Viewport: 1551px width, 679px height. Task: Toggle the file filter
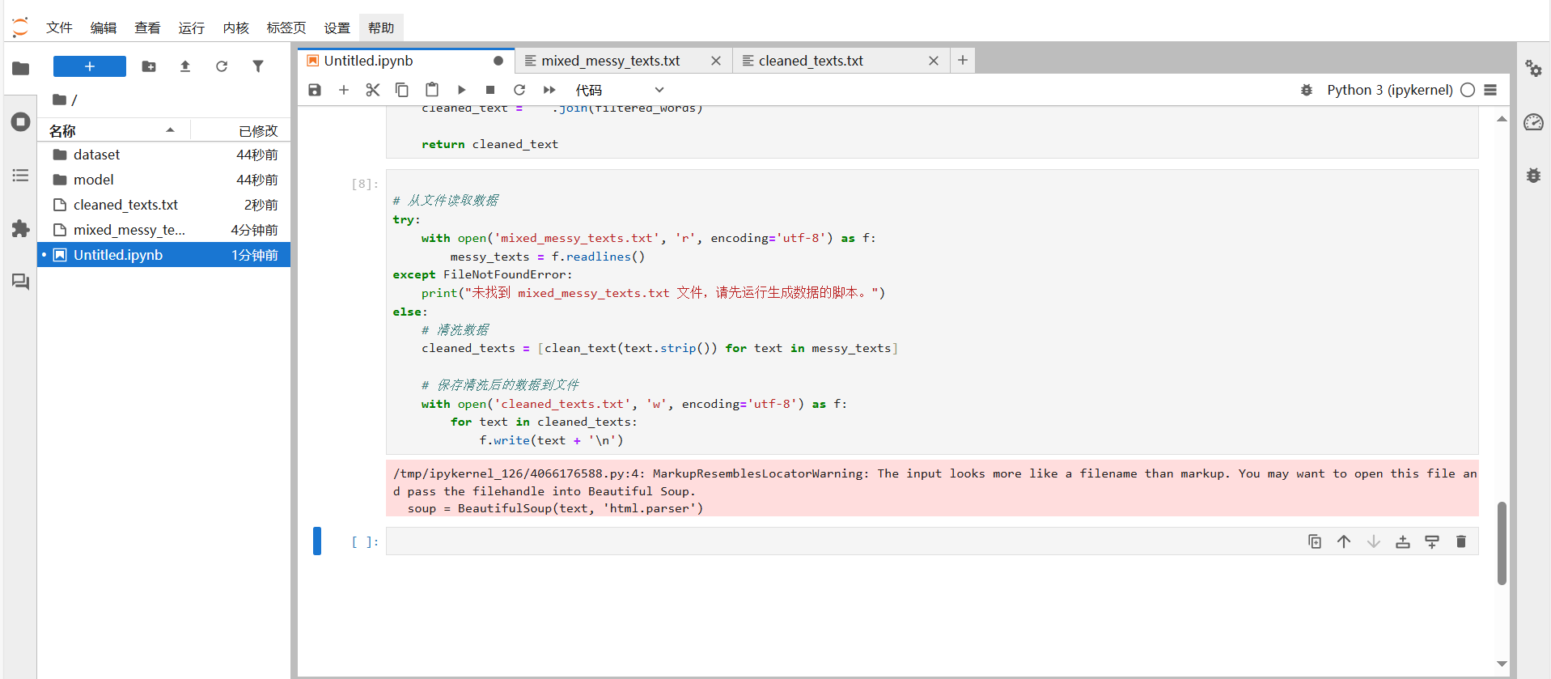click(x=258, y=66)
